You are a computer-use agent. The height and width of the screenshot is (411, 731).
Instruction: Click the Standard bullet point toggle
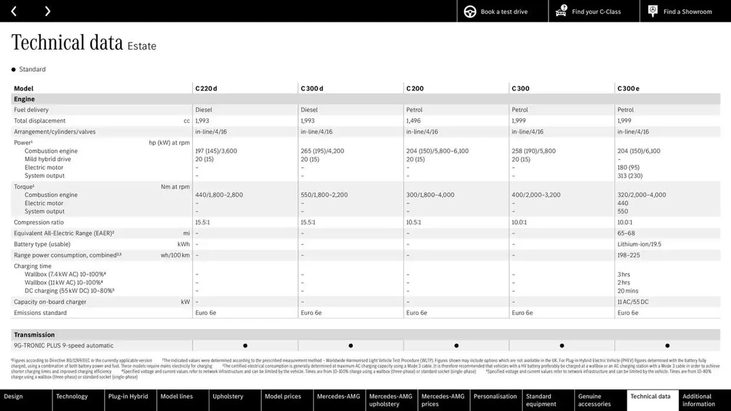click(x=13, y=69)
